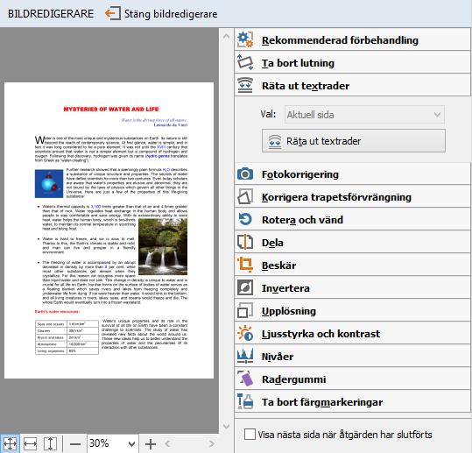Expand the Rotera och vänd section
The image size is (472, 453).
point(352,219)
